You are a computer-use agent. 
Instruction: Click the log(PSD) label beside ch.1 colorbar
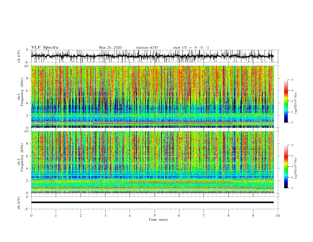click(x=296, y=103)
